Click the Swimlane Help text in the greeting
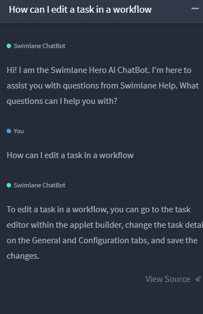The height and width of the screenshot is (314, 203). click(149, 86)
